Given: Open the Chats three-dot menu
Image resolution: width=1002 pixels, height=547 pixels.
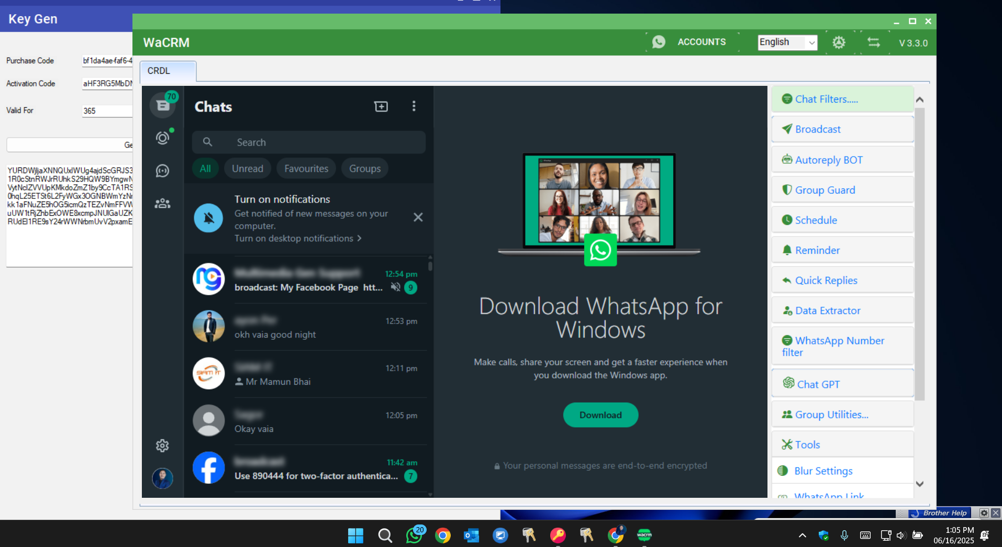Looking at the screenshot, I should (x=414, y=106).
